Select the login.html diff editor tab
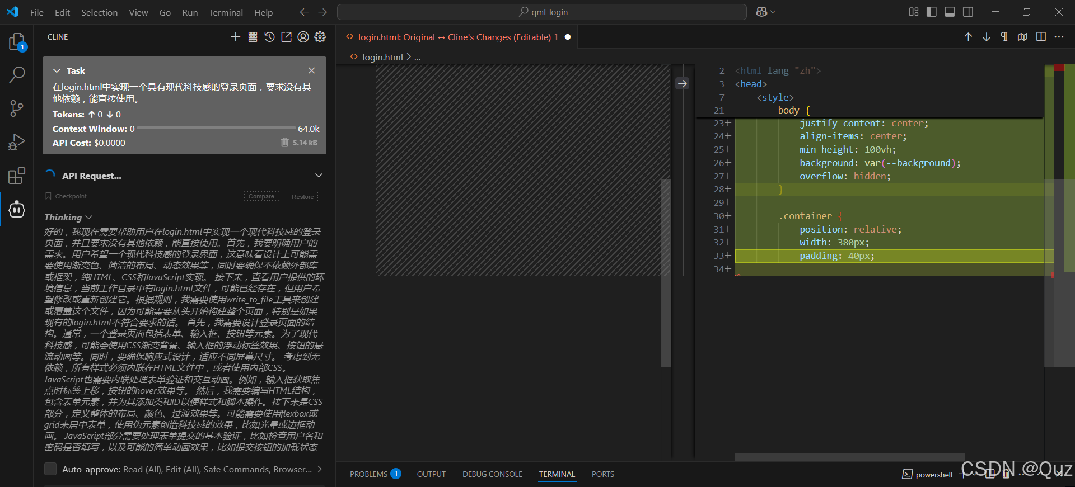The image size is (1075, 487). (x=456, y=37)
